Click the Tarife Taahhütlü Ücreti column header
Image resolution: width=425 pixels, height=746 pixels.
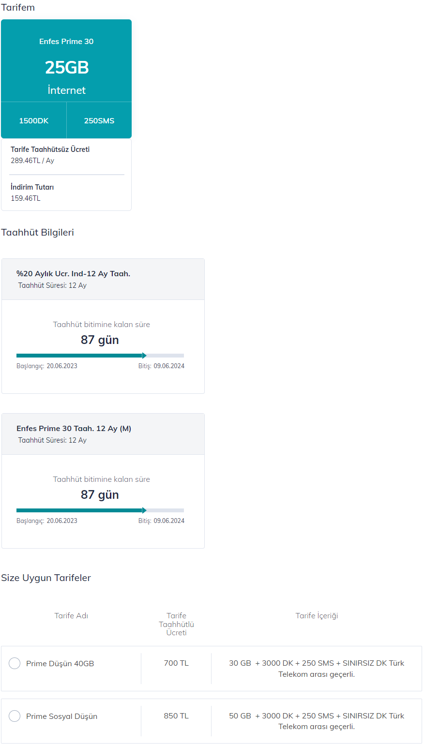[x=176, y=624]
